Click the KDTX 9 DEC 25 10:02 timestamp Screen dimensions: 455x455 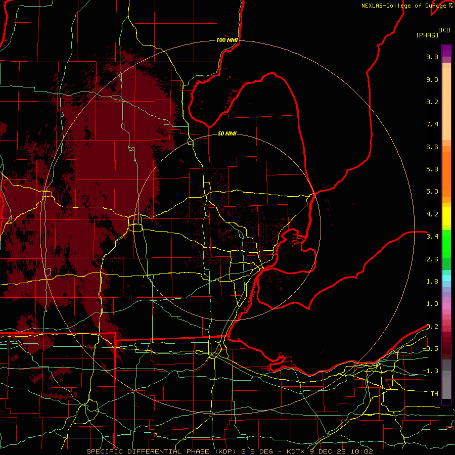[330, 451]
